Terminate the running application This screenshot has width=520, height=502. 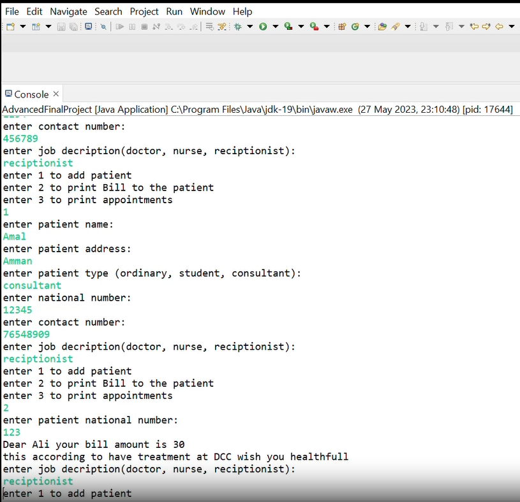pyautogui.click(x=144, y=25)
